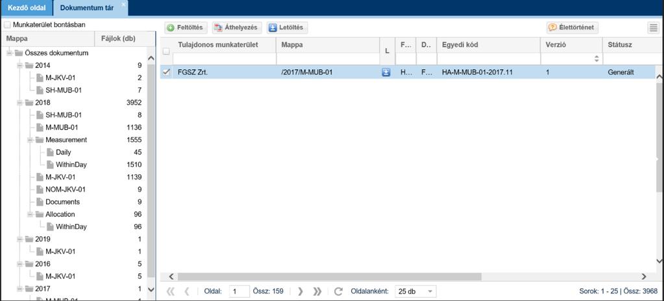The height and width of the screenshot is (301, 664).
Task: Go to the previous page
Action: (x=187, y=291)
